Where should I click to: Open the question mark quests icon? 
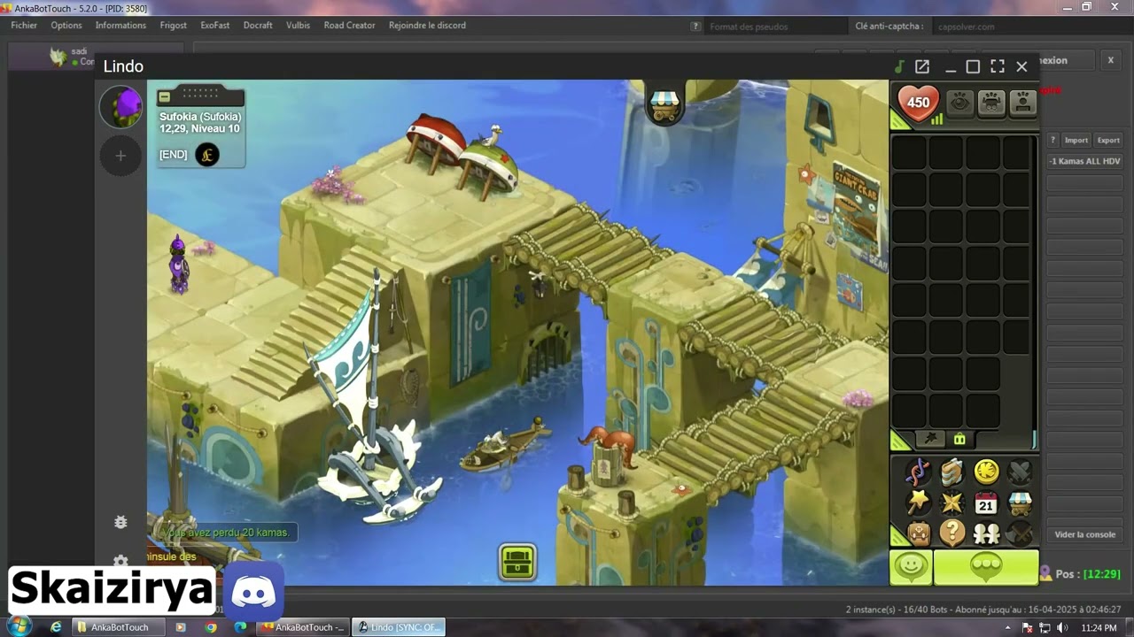pyautogui.click(x=952, y=533)
